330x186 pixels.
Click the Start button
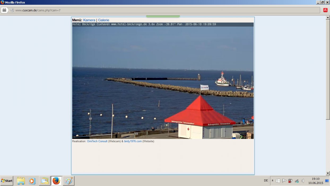pos(7,181)
